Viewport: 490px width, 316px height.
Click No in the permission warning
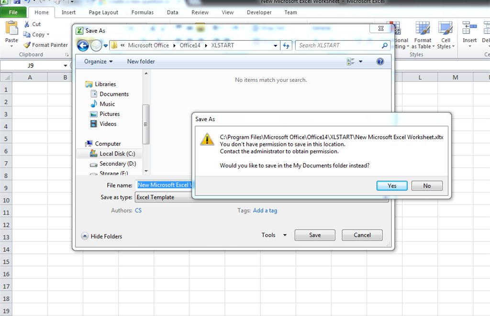(x=427, y=186)
